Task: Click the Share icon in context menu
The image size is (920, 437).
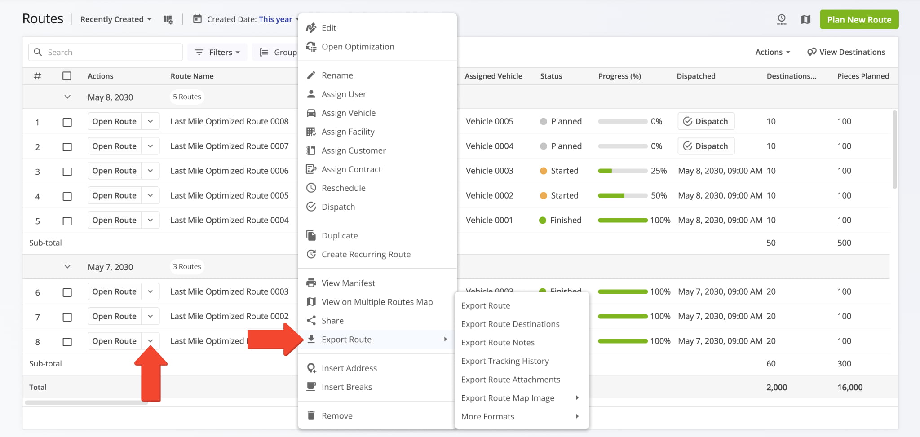Action: click(x=311, y=321)
